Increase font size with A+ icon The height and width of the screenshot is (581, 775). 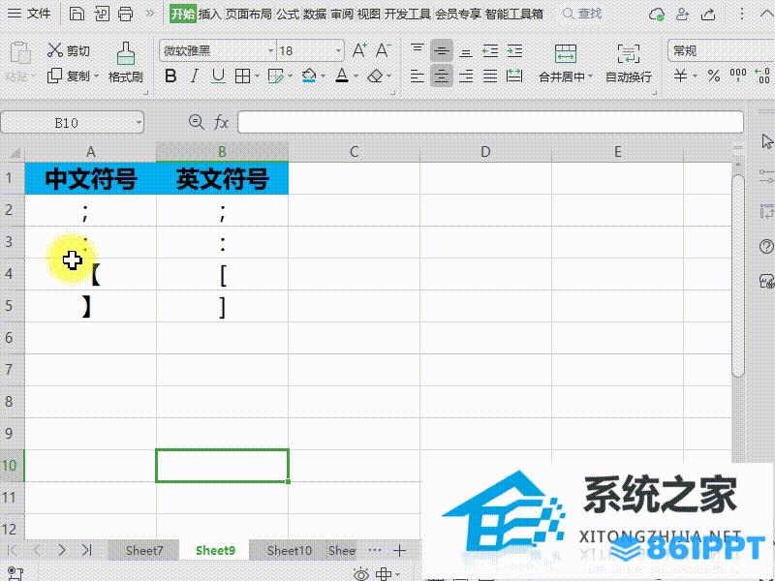tap(359, 50)
